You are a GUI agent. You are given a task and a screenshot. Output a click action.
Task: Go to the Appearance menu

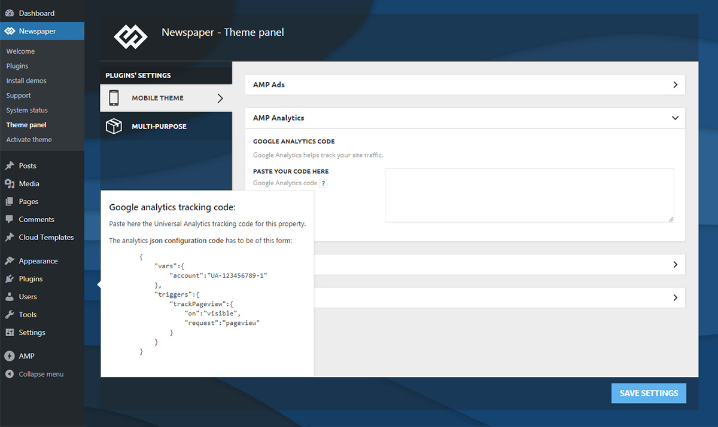[42, 261]
